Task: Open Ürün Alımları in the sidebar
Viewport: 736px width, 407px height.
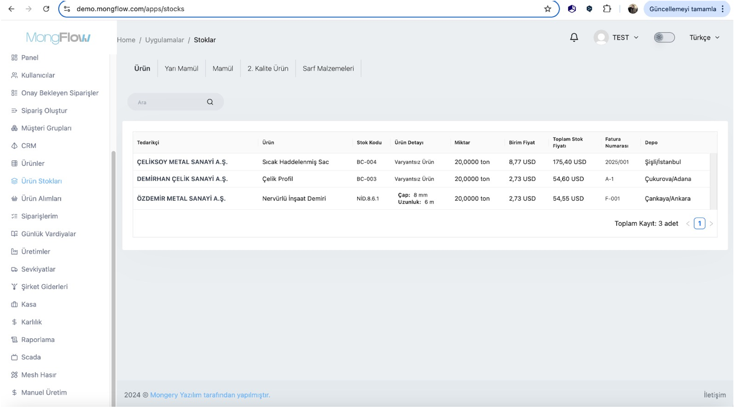Action: 41,199
